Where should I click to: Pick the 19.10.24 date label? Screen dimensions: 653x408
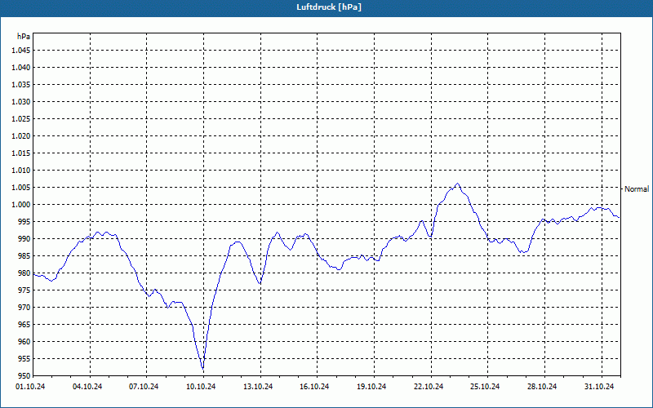[x=371, y=387]
